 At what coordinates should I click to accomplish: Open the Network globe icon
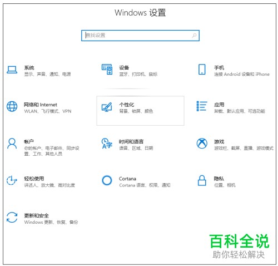[x=12, y=106]
